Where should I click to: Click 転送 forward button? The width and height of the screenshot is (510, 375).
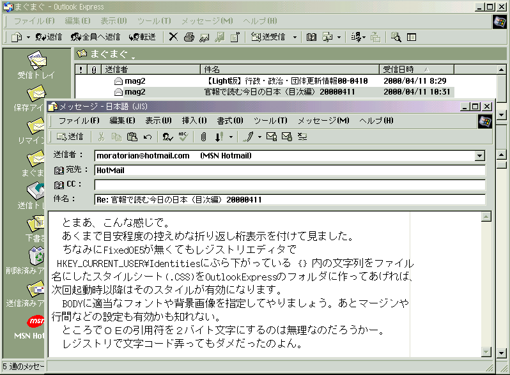(143, 37)
